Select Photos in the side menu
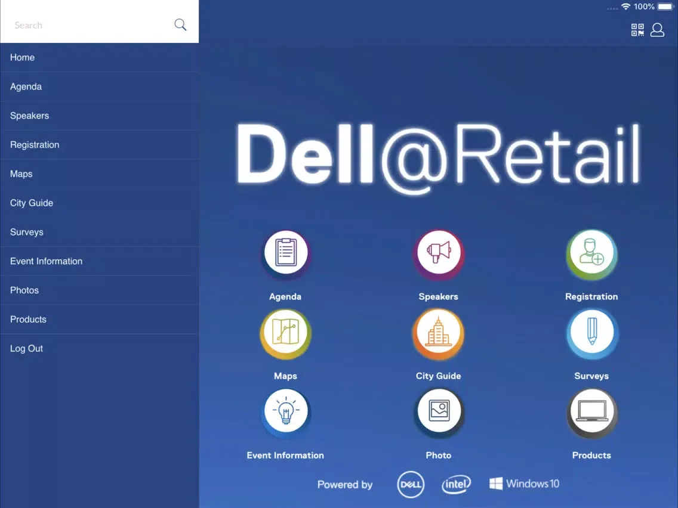This screenshot has height=508, width=678. 100,290
